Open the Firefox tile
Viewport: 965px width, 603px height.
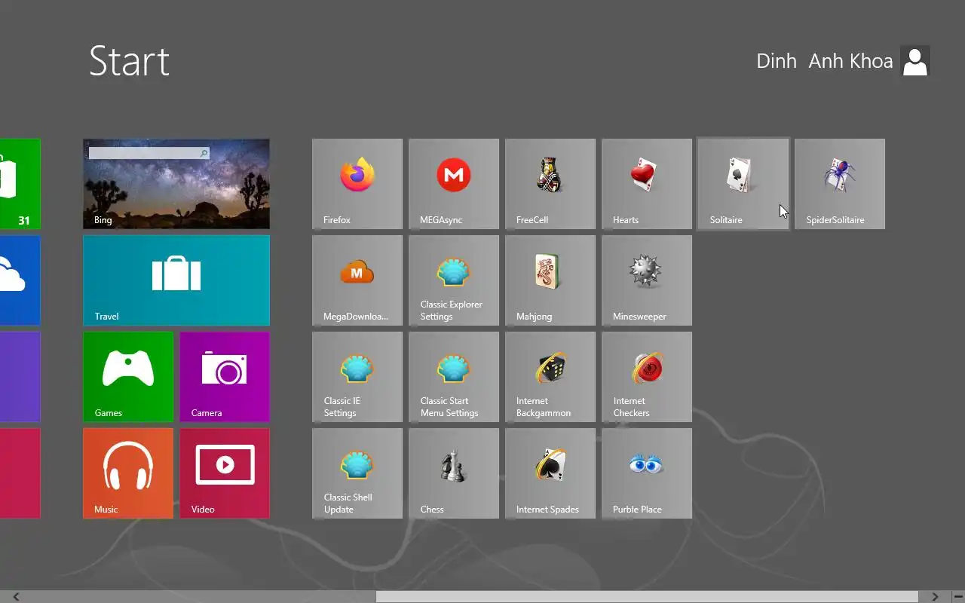pyautogui.click(x=357, y=184)
